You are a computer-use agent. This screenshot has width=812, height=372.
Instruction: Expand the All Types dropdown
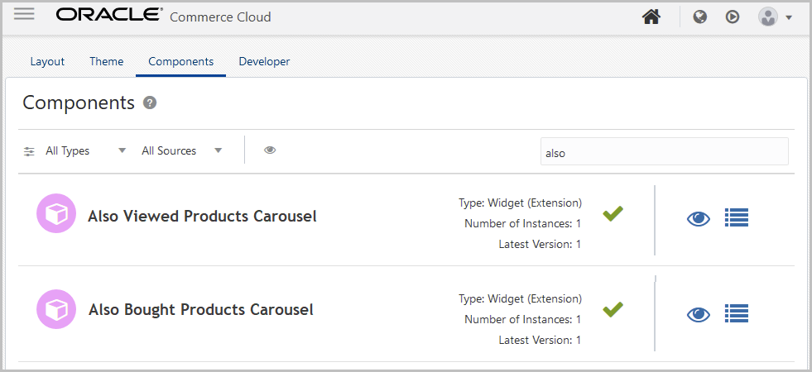click(x=86, y=151)
